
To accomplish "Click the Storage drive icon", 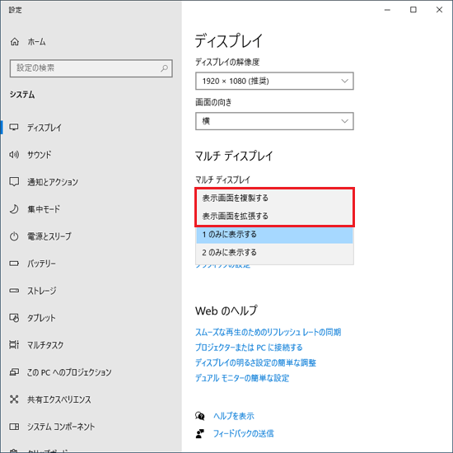I will click(14, 291).
